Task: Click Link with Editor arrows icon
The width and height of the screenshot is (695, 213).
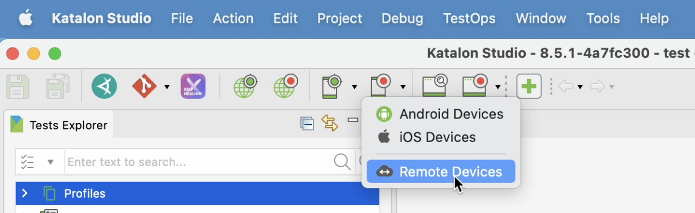Action: (x=330, y=123)
